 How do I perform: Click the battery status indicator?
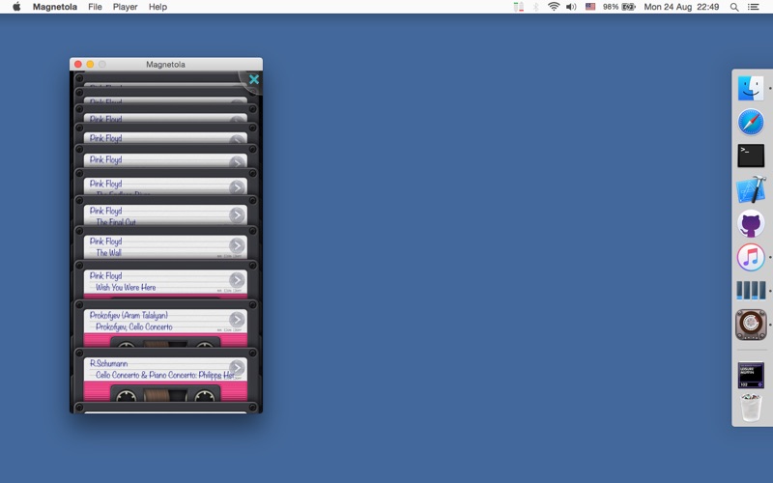[619, 7]
